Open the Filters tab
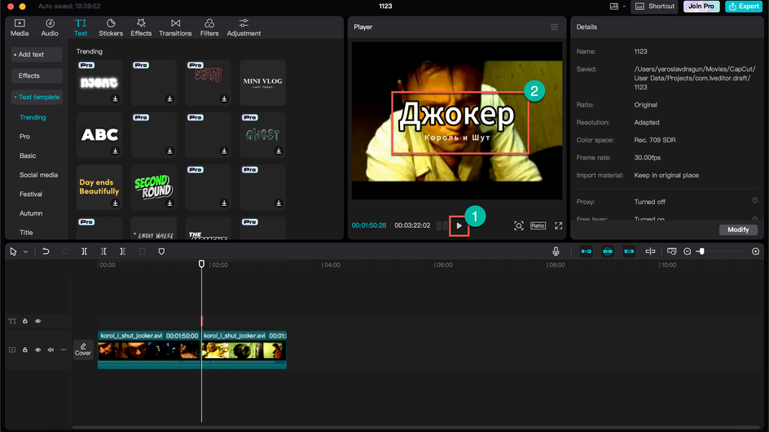The image size is (769, 432). click(209, 28)
